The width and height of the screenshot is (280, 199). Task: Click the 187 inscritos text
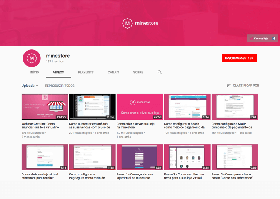tap(55, 61)
